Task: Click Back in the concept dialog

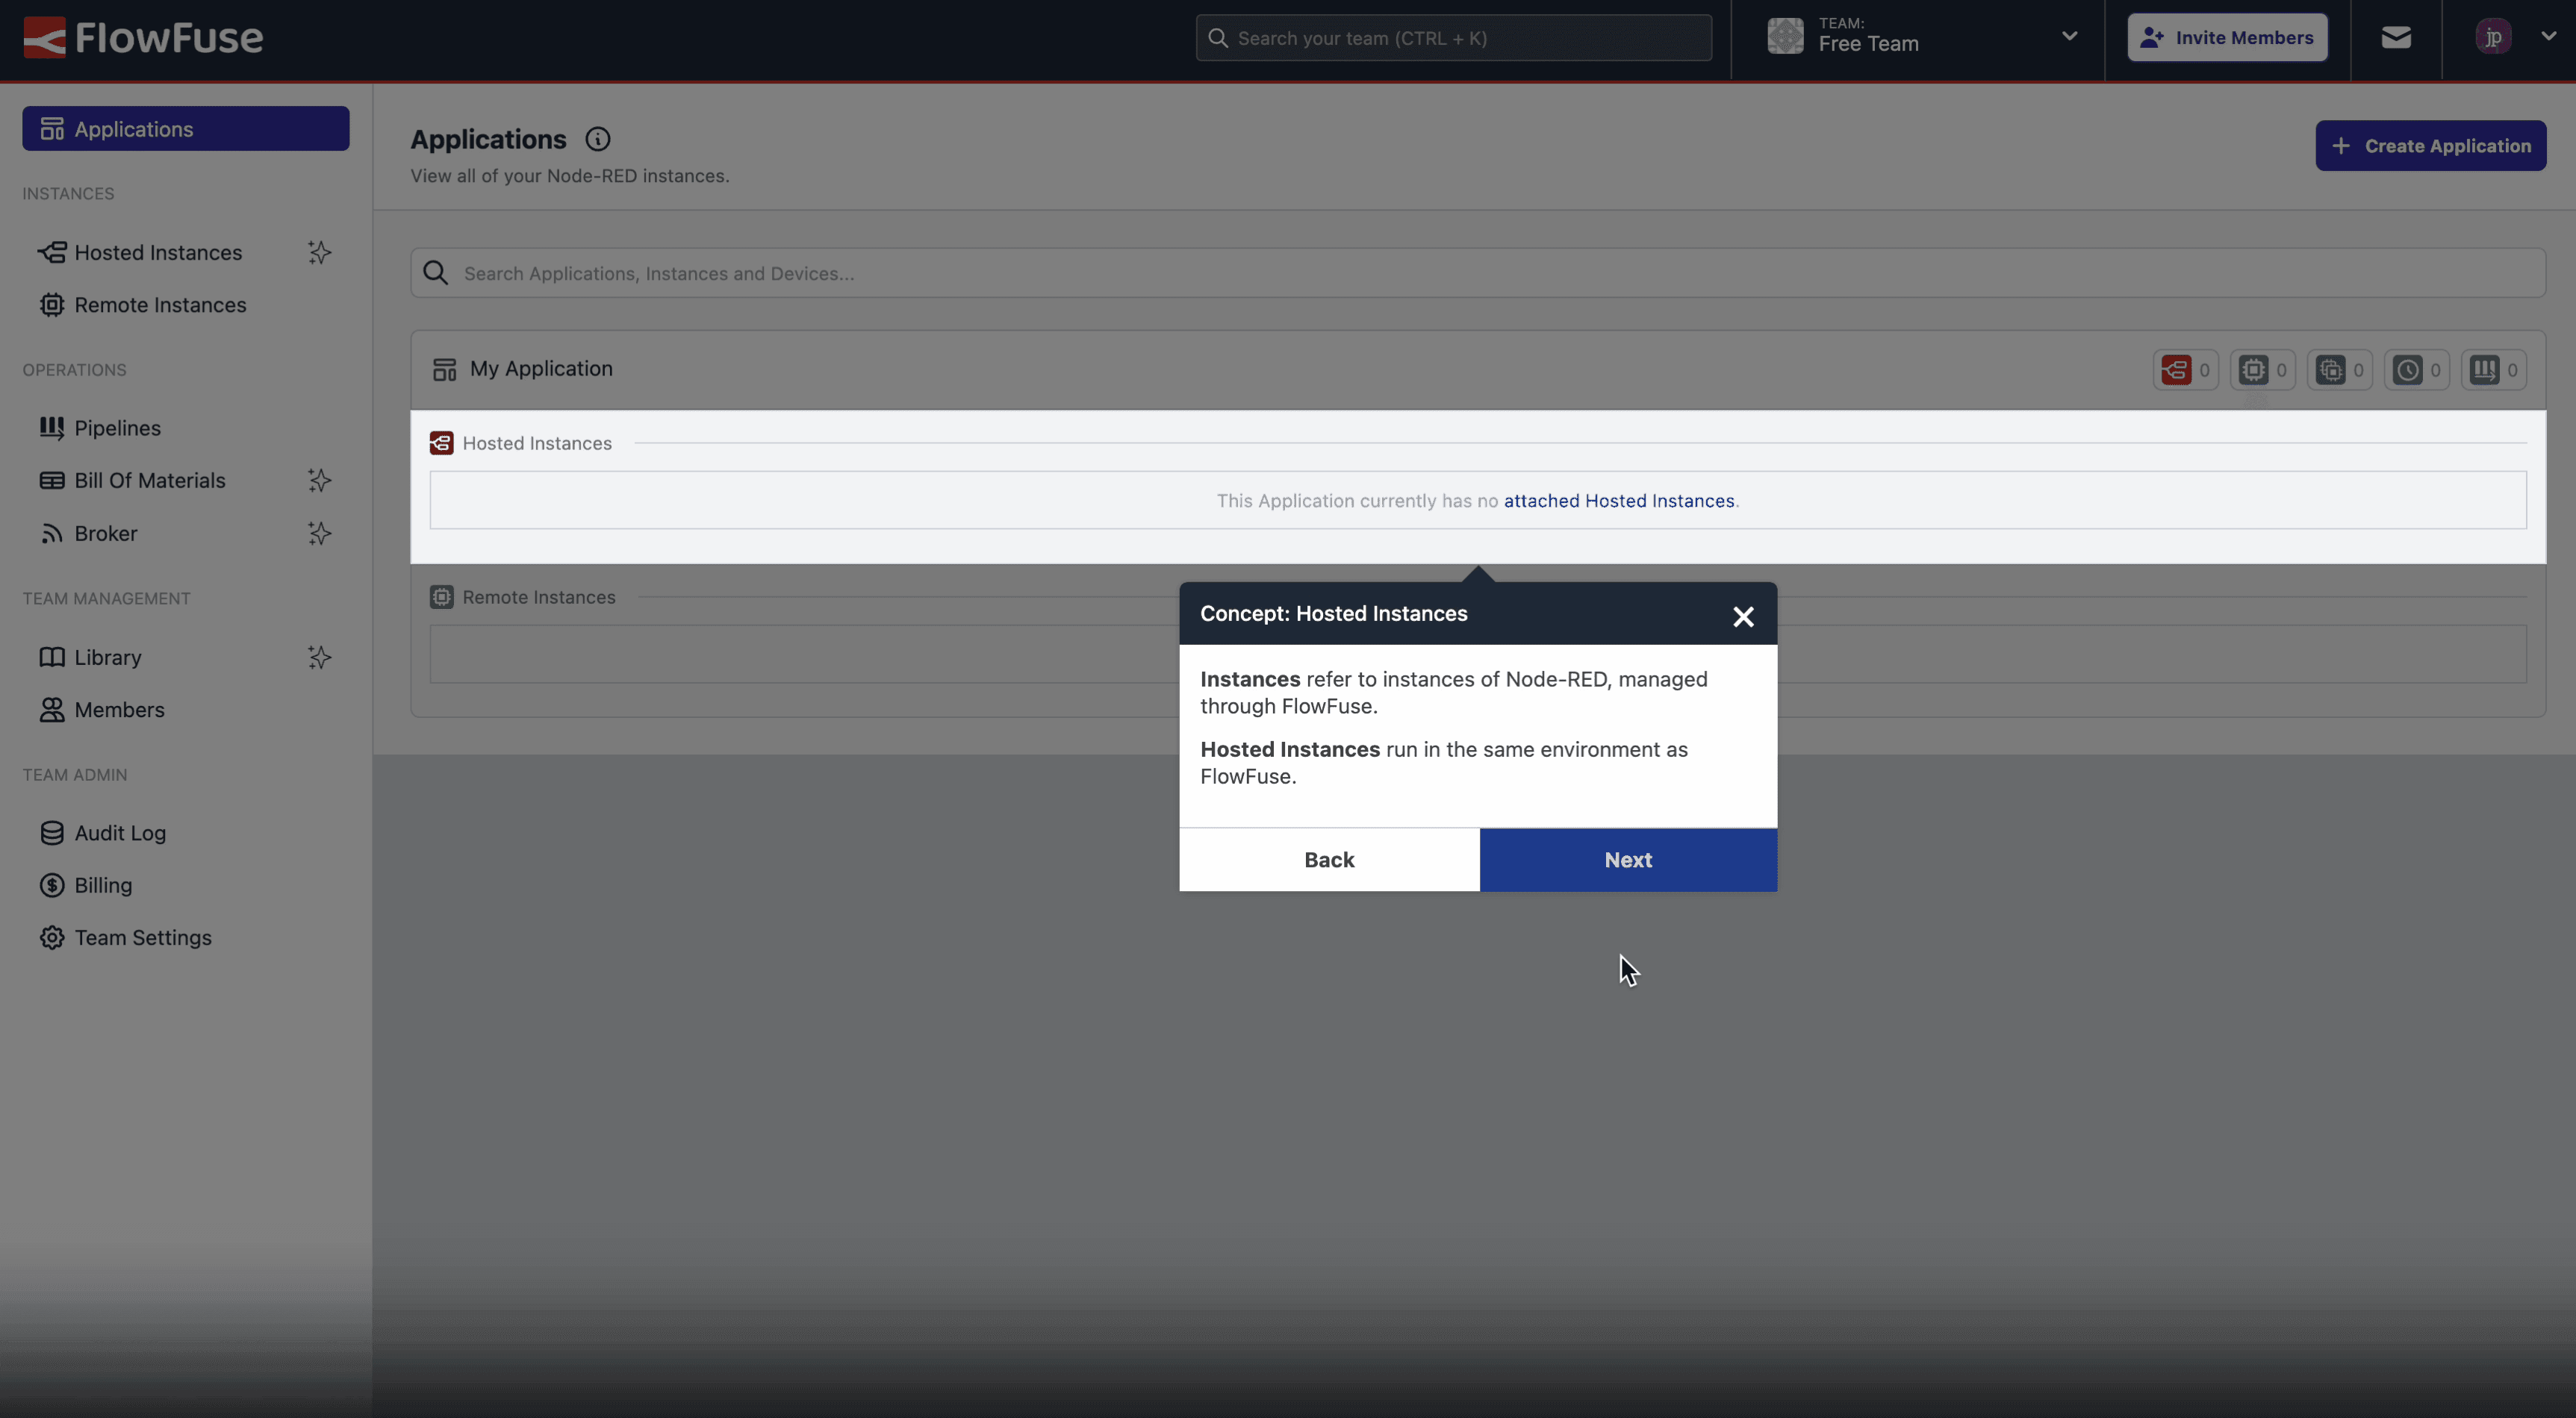Action: point(1329,860)
